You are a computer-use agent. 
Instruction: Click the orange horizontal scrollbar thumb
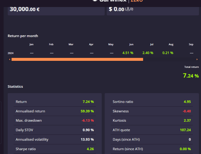click(x=77, y=59)
